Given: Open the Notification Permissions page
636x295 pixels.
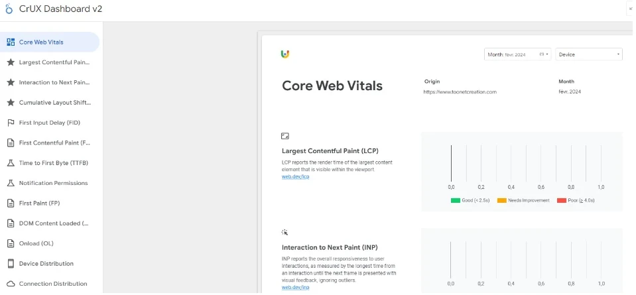Looking at the screenshot, I should [x=53, y=183].
